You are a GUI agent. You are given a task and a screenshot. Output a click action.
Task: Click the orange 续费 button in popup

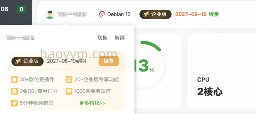click(x=109, y=61)
